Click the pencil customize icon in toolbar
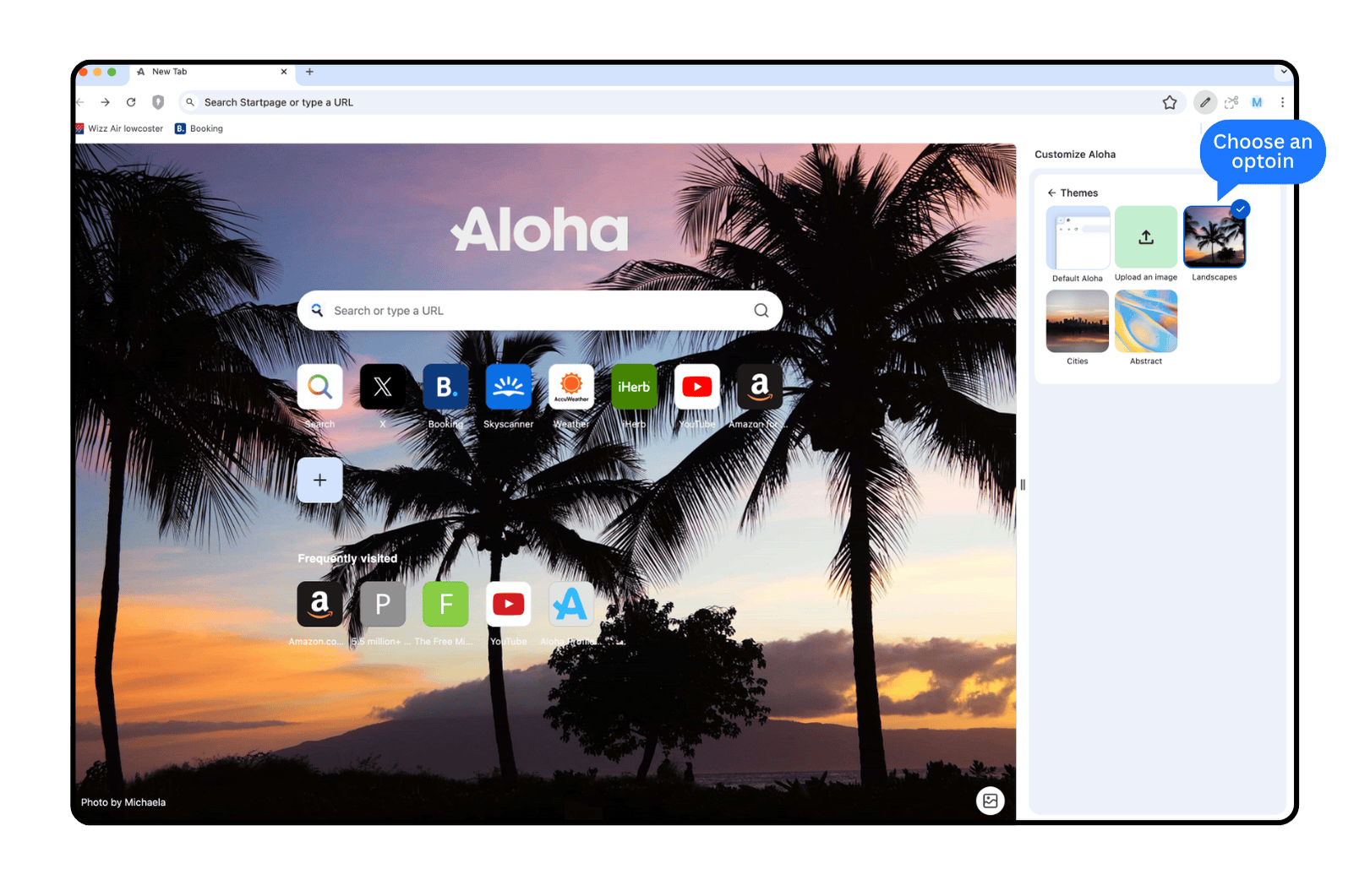The image size is (1370, 885). (x=1205, y=102)
